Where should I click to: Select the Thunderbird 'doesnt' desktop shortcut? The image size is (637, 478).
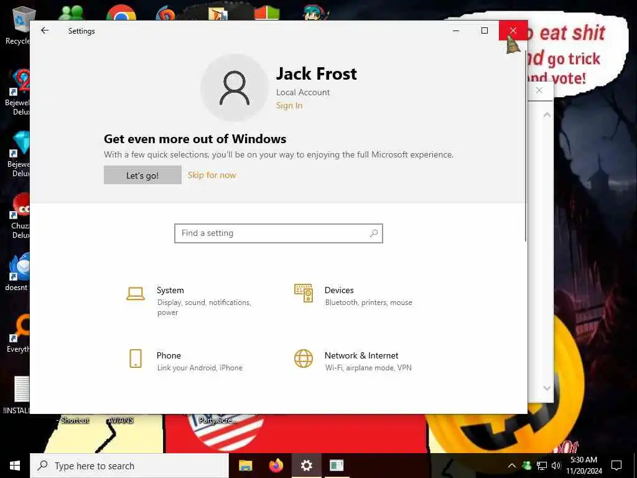tap(17, 271)
